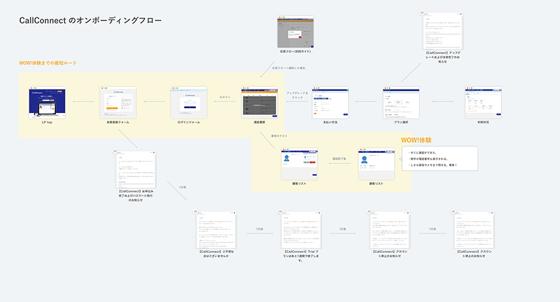This screenshot has width=560, height=302.
Task: Click the 'ログイン' arrow label
Action: tap(225, 97)
